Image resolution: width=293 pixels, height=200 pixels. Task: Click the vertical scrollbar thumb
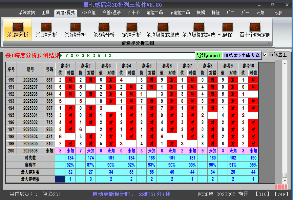(x=285, y=175)
